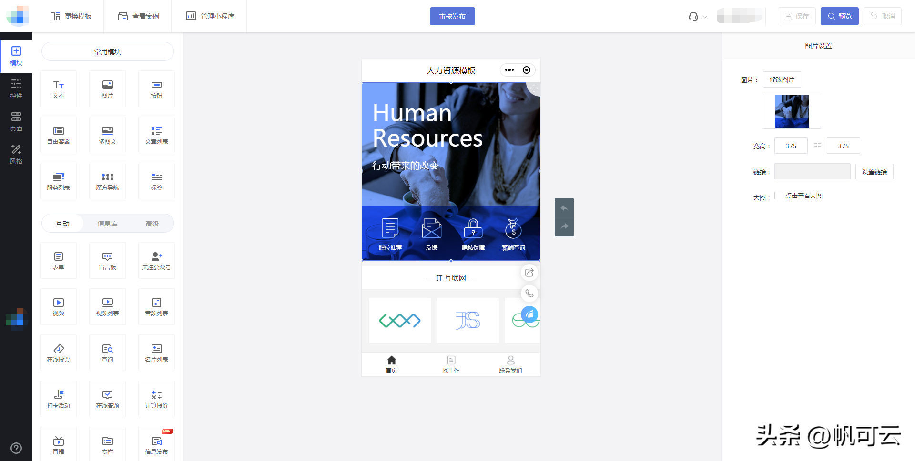Click the 预览 preview button

coord(840,16)
